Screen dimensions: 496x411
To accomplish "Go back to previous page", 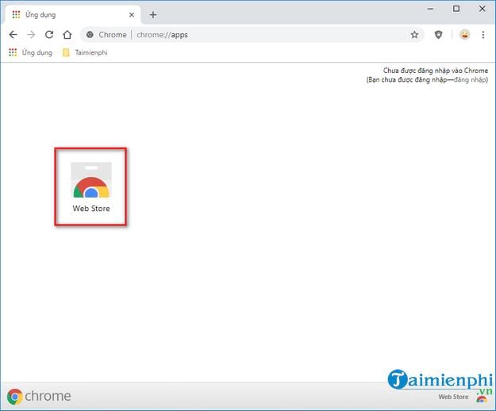I will [13, 34].
